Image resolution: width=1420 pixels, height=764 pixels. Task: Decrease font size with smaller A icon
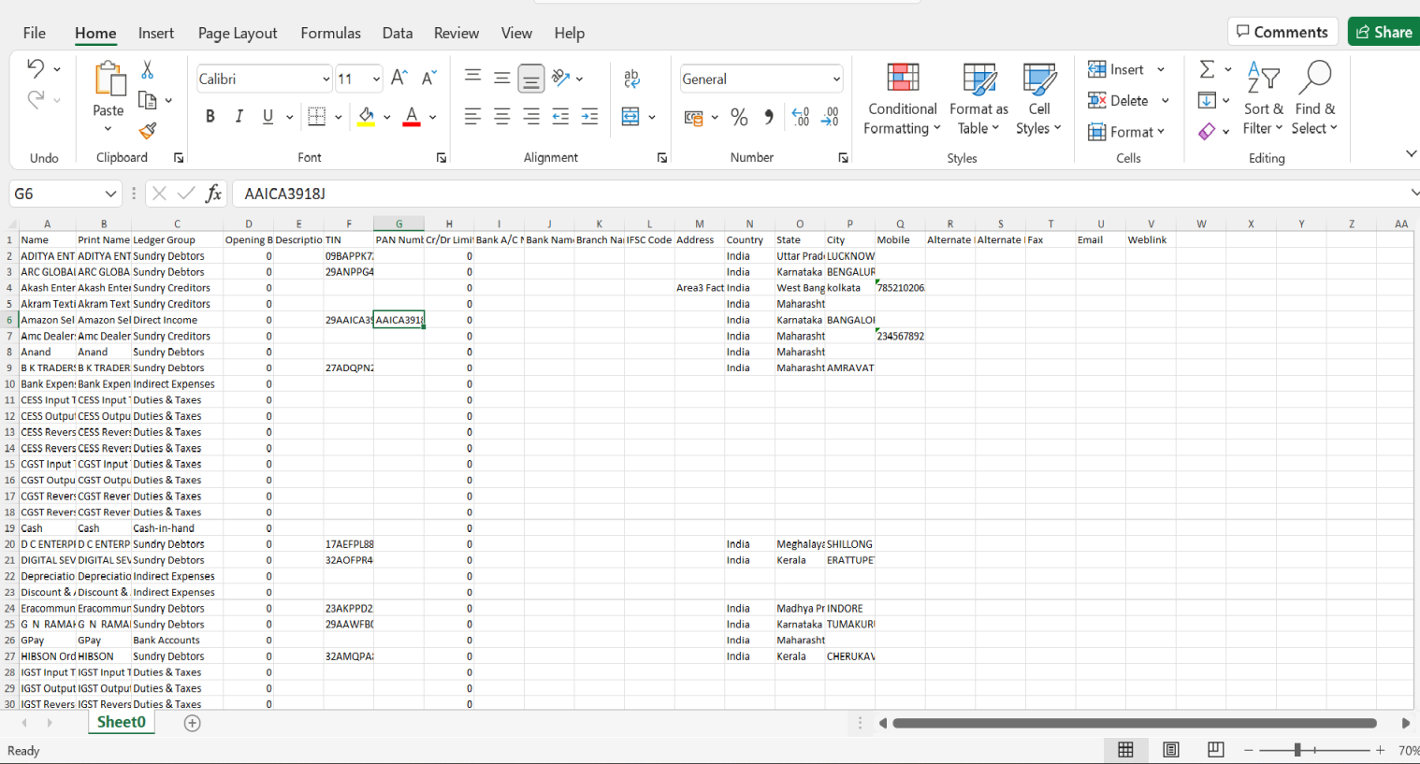pyautogui.click(x=429, y=79)
